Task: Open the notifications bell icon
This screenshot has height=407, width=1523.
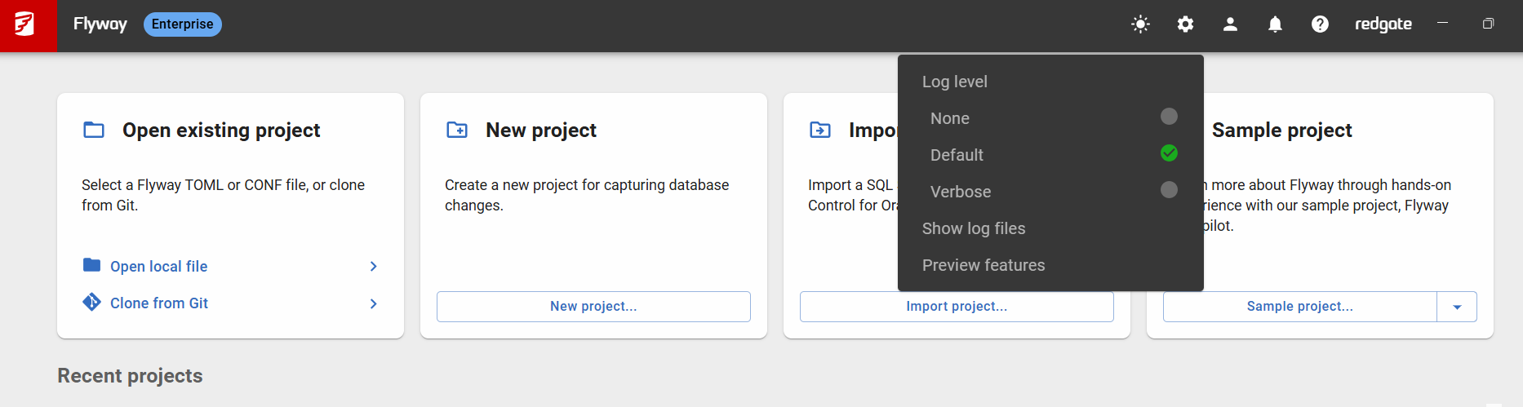Action: 1275,24
